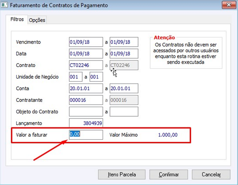238x185 pixels.
Task: Click the Vencimento end date field
Action: (x=124, y=42)
